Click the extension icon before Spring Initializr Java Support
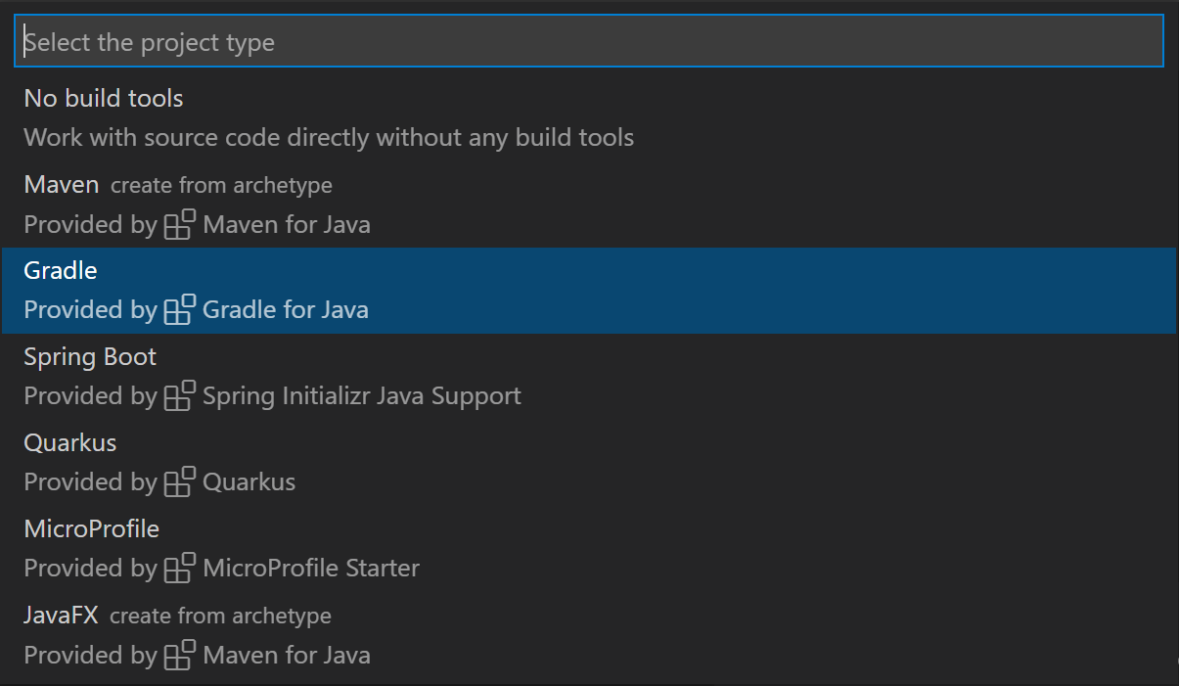1179x686 pixels. pos(180,396)
